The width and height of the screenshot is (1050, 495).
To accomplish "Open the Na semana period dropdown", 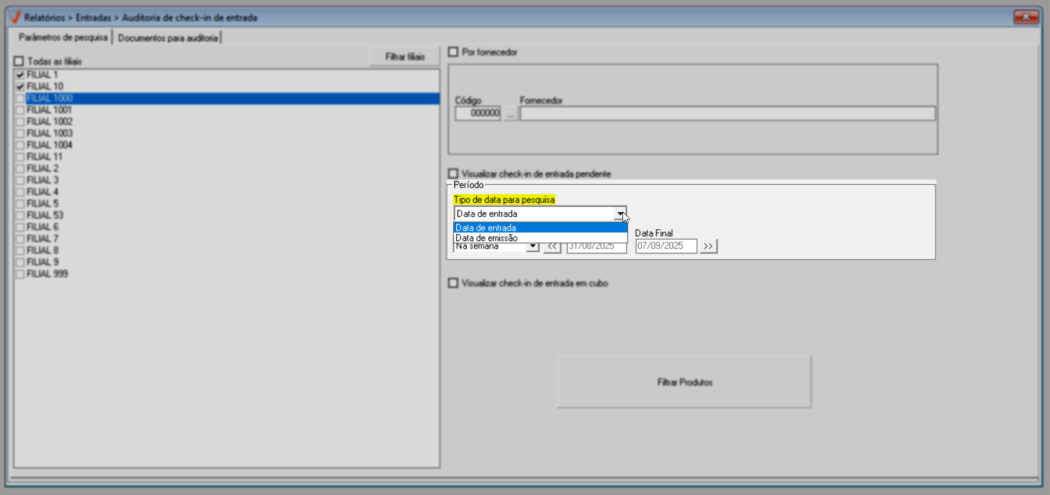I will 532,247.
